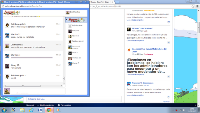200x113 pixels.
Task: Click the Cristhianhda name in chat header
Action: click(x=75, y=12)
